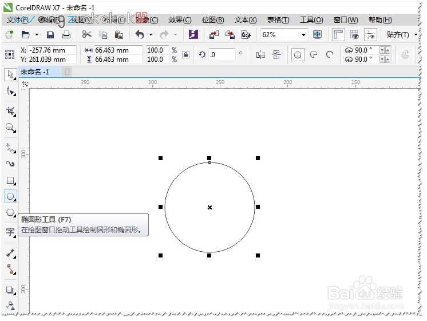The height and width of the screenshot is (321, 427).
Task: Import a file
Action: coord(214,35)
